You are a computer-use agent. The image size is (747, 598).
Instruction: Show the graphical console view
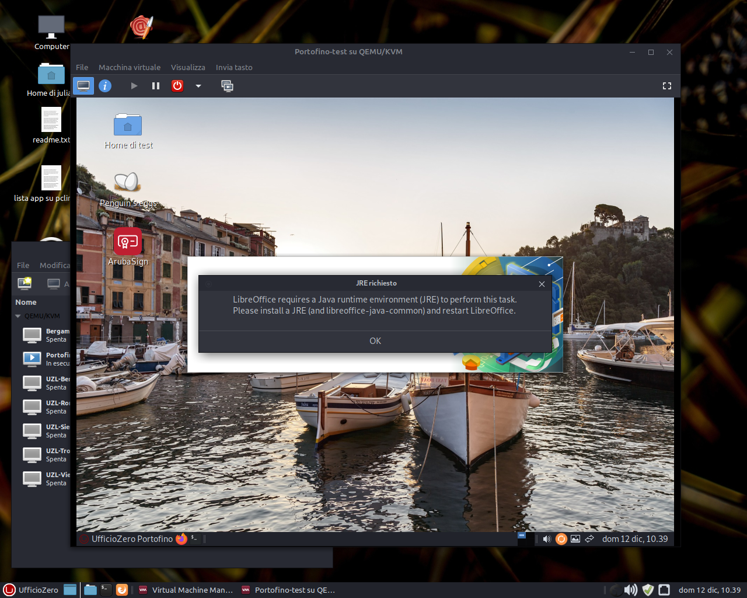point(83,86)
